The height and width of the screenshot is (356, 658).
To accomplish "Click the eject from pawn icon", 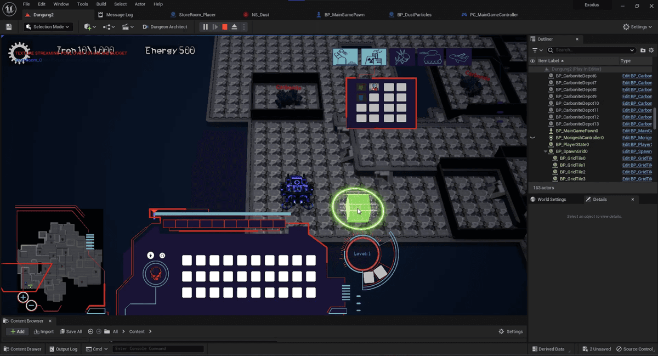I will pos(235,27).
